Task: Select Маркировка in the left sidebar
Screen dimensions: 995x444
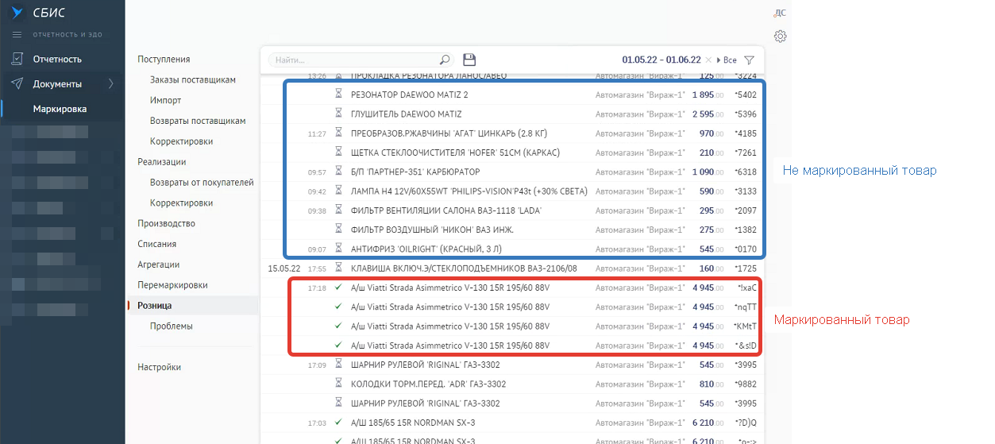Action: coord(60,109)
